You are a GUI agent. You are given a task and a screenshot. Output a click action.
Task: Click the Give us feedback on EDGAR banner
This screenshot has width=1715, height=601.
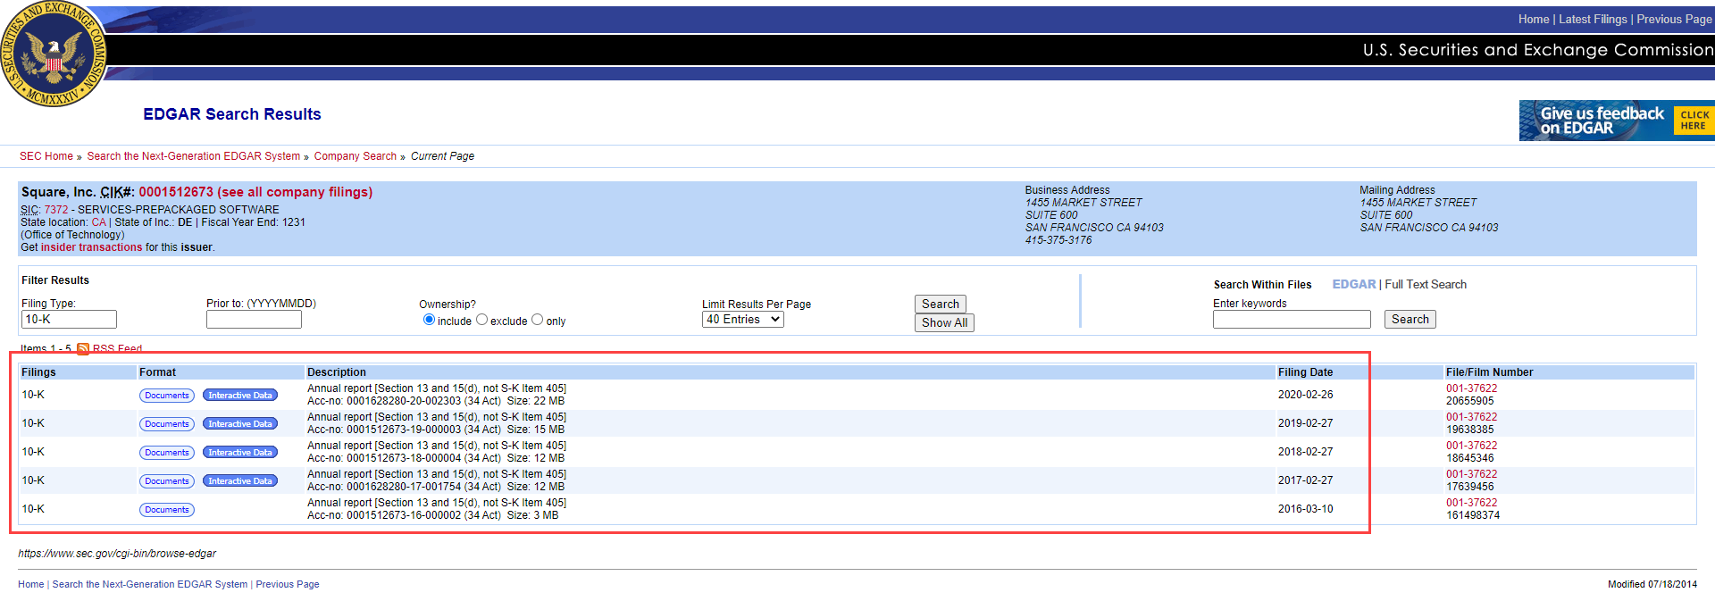pyautogui.click(x=1617, y=121)
